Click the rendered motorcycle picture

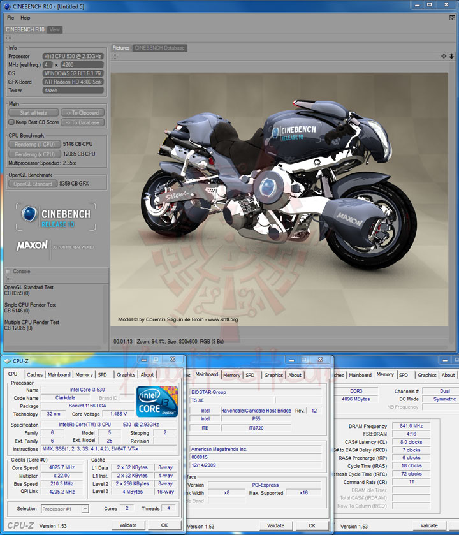(279, 199)
